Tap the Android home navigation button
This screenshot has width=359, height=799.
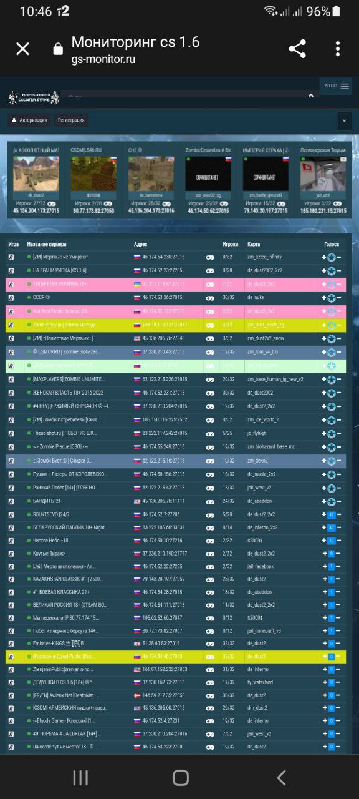click(x=180, y=777)
